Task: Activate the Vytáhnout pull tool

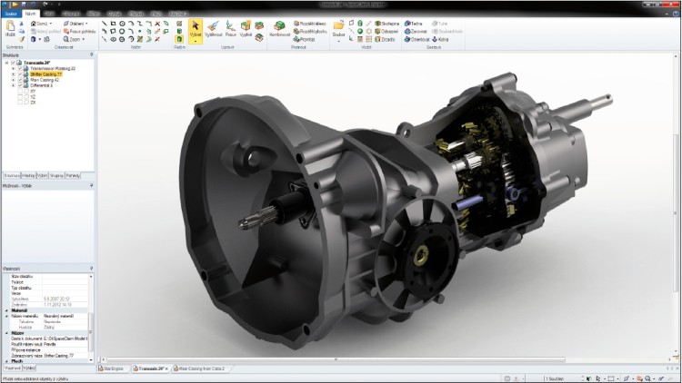Action: click(x=212, y=29)
